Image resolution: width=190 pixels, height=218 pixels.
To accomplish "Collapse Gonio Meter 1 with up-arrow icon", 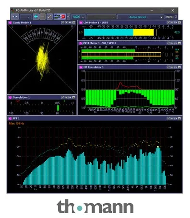I will pos(66,23).
